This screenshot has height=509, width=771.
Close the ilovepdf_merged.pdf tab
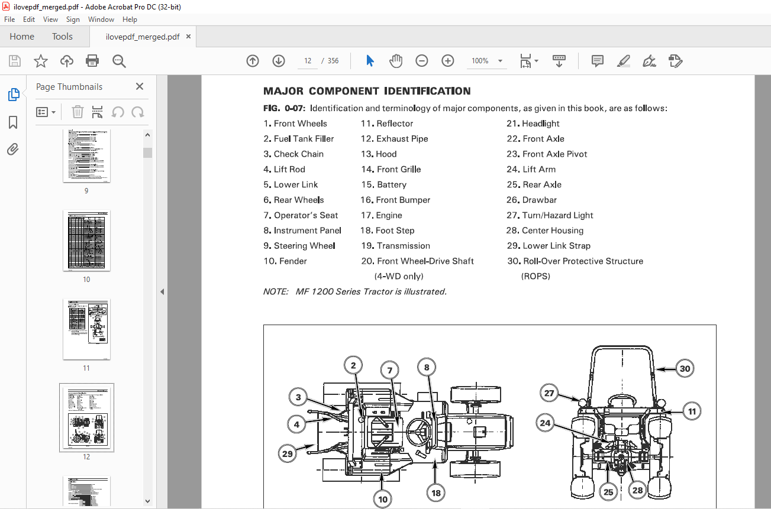click(x=189, y=37)
